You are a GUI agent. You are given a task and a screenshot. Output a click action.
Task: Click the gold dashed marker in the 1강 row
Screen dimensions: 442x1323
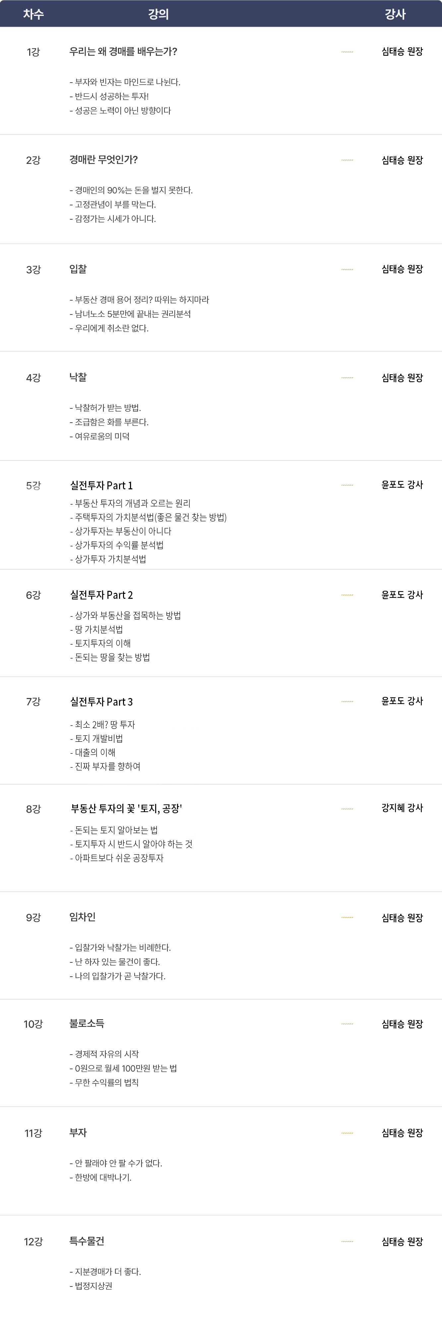[x=347, y=52]
